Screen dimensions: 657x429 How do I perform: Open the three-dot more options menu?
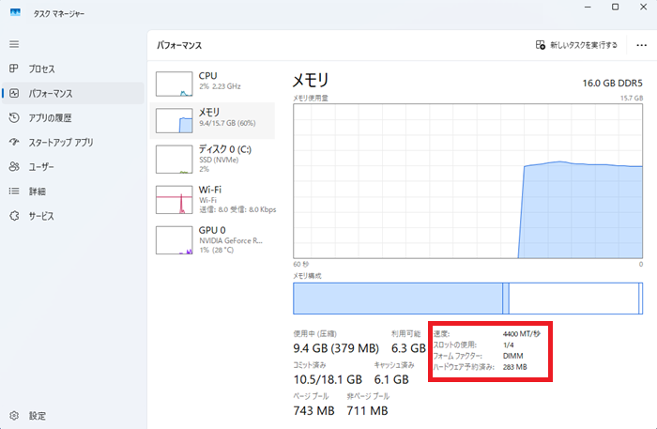[641, 45]
